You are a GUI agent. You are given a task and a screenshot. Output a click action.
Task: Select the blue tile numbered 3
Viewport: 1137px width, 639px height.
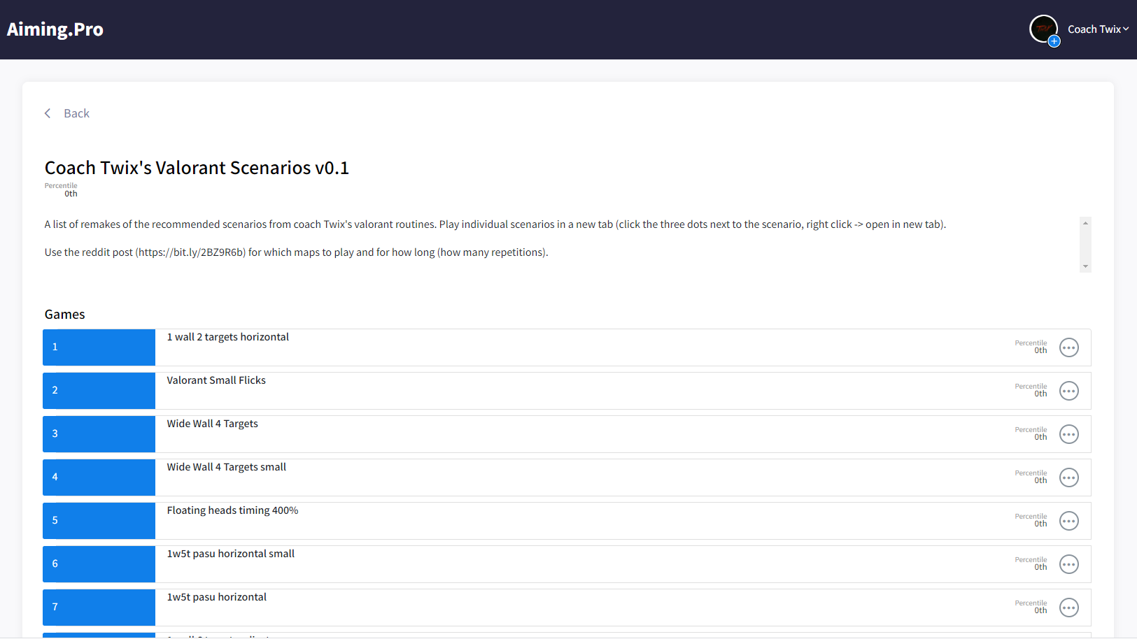click(99, 434)
